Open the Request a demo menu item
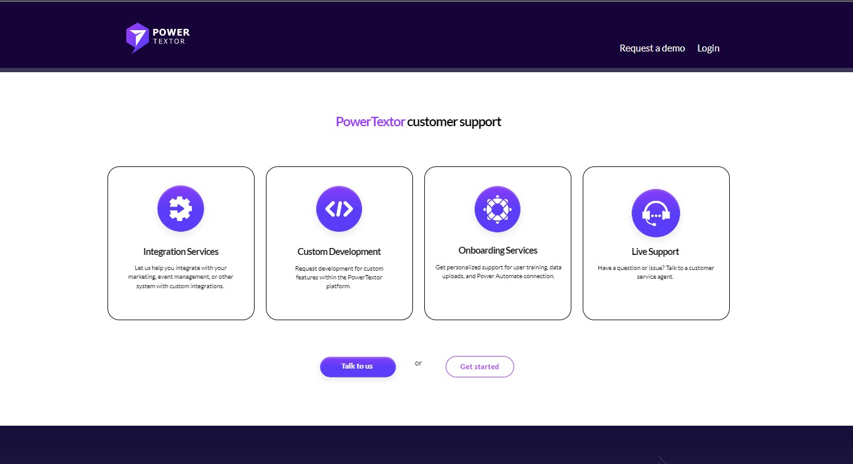Viewport: 853px width, 464px height. point(652,48)
